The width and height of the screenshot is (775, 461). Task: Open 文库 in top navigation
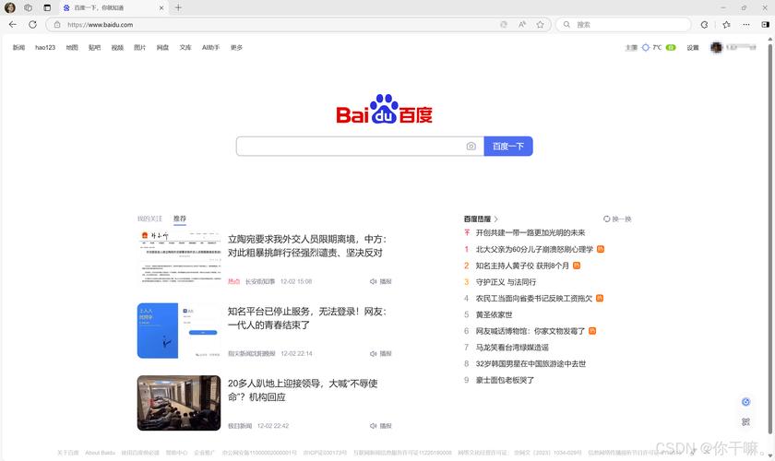(185, 47)
